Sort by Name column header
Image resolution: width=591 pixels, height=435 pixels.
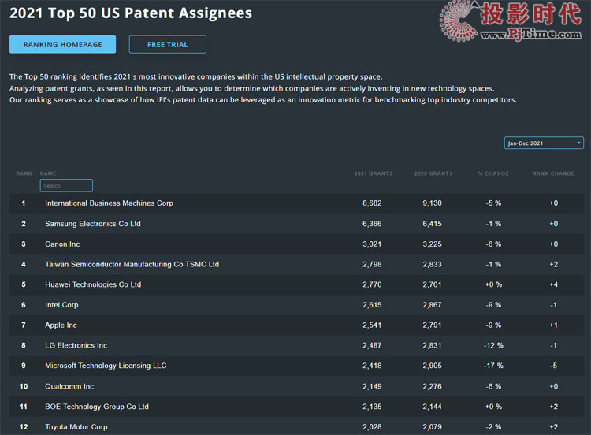click(48, 173)
